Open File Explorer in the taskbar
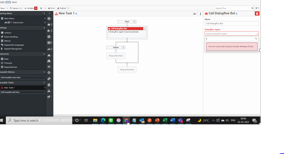The image size is (284, 154). tap(95, 120)
